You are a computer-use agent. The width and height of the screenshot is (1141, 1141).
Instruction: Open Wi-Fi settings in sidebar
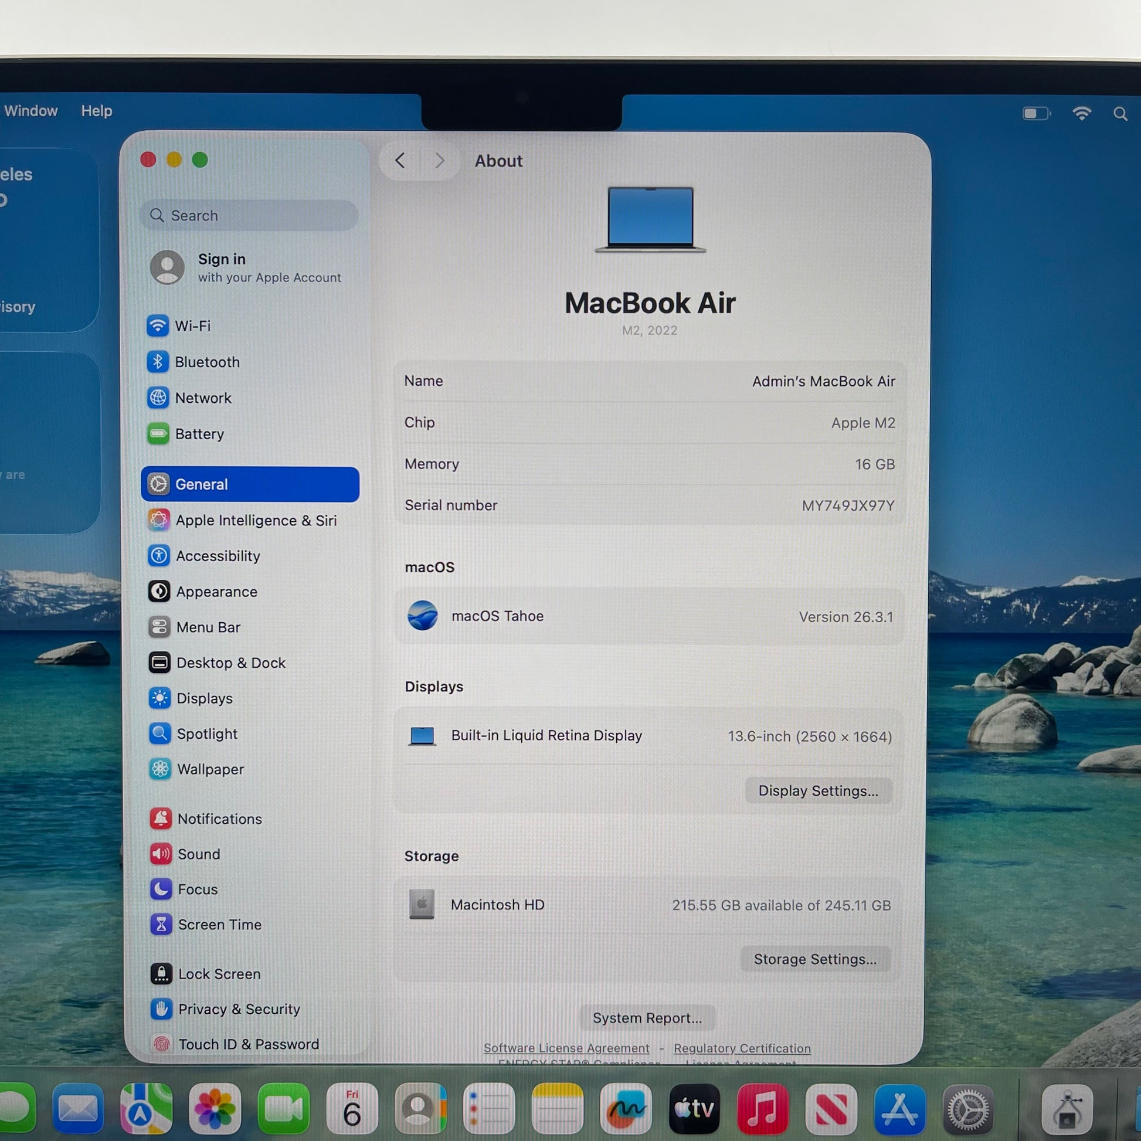[192, 326]
